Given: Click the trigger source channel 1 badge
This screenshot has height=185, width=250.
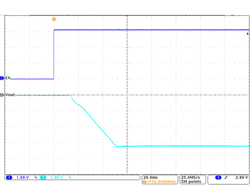Looking at the screenshot, I should (218, 177).
